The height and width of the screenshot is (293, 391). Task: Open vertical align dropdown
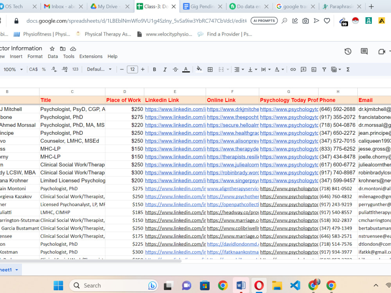(x=252, y=70)
